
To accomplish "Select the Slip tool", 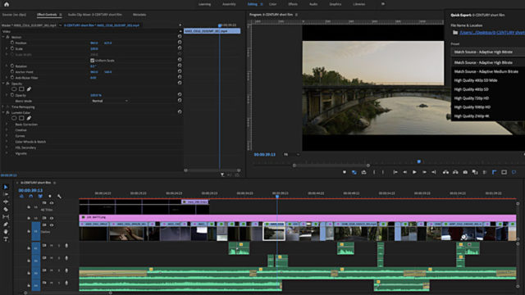I will [6, 216].
